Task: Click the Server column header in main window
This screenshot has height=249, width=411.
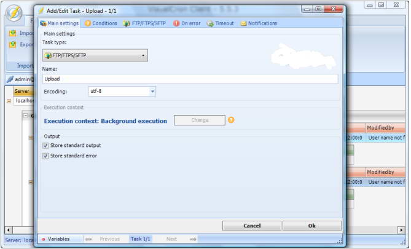Action: point(23,91)
